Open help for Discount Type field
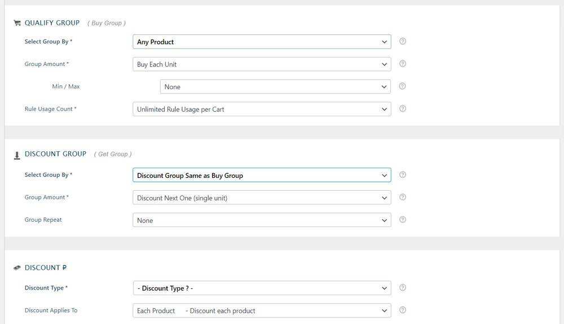Image resolution: width=564 pixels, height=324 pixels. (x=403, y=288)
